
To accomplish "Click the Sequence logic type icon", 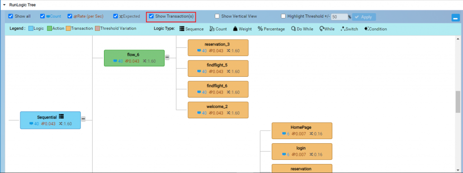I will 182,29.
